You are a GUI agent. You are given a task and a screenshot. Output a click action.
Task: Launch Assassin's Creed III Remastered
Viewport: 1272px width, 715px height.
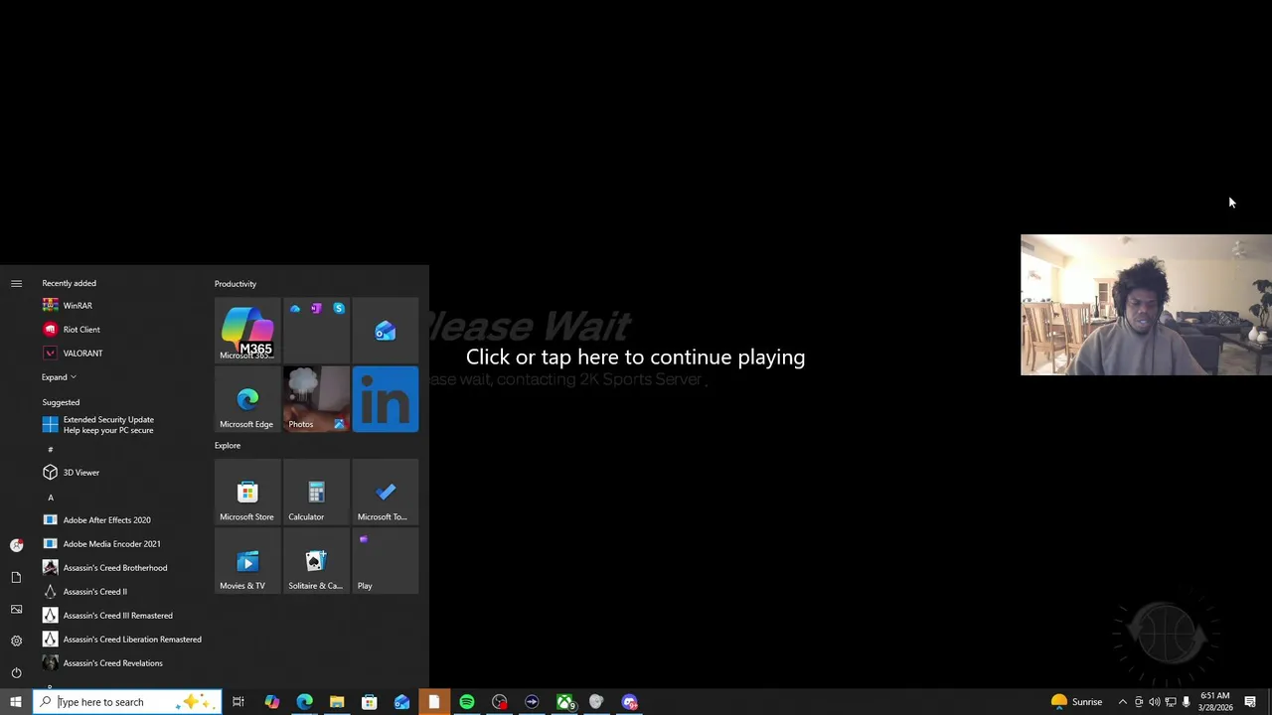[117, 616]
